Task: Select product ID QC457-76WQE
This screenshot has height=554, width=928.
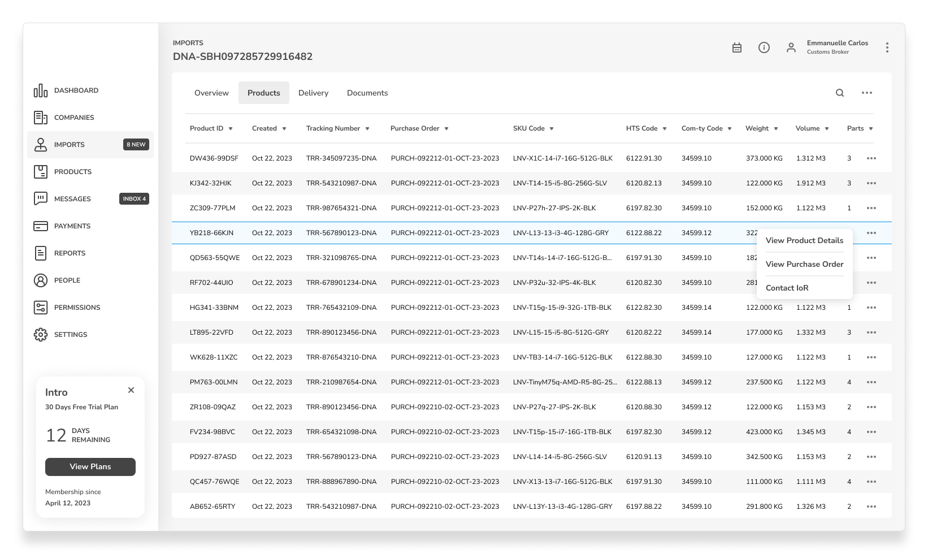Action: coord(215,482)
